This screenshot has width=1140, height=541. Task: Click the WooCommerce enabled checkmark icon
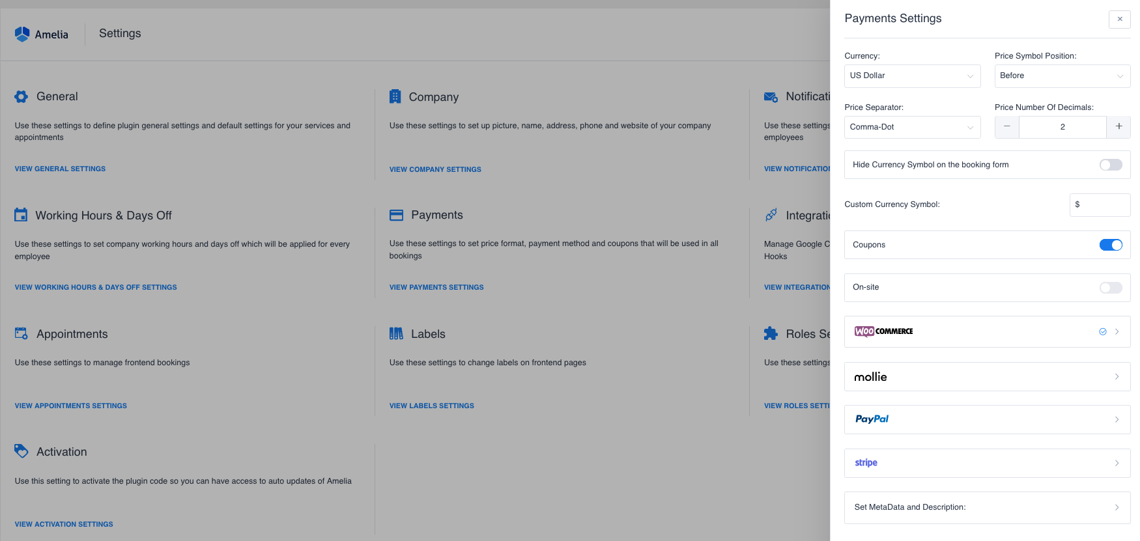[1103, 331]
